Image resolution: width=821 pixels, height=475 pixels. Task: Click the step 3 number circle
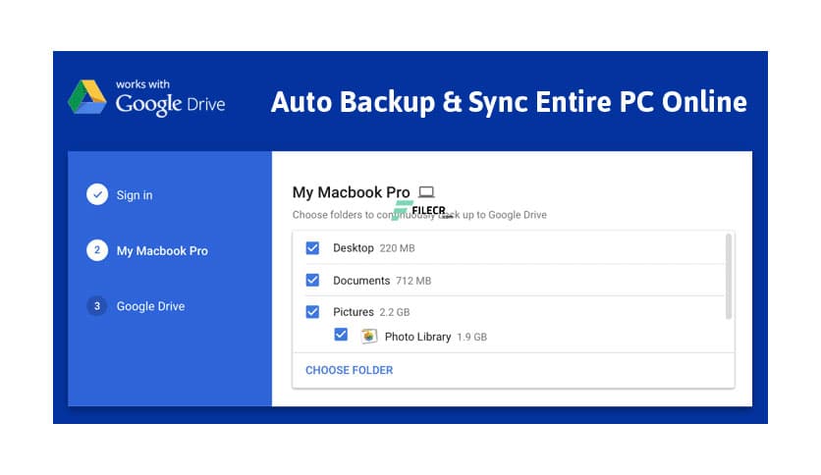(97, 306)
